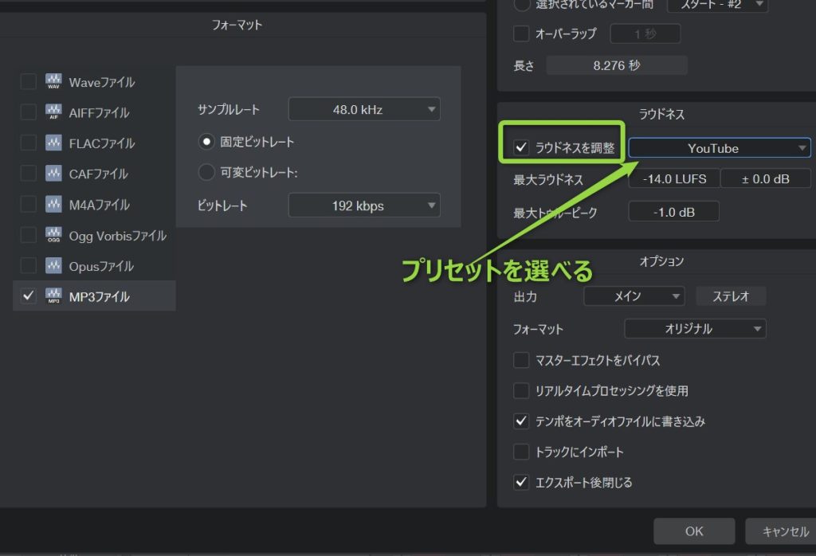Click the AIFF file format icon

(53, 112)
